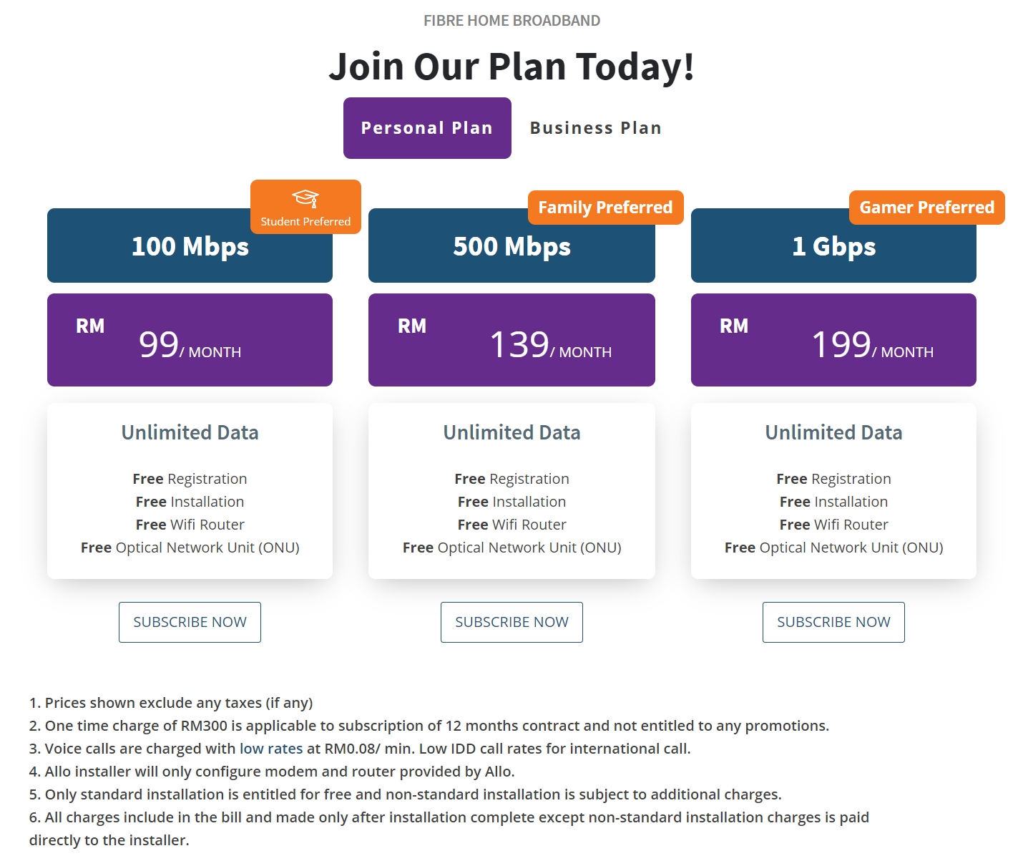Click the graduation cap Student Preferred icon
The height and width of the screenshot is (856, 1023).
coord(305,198)
